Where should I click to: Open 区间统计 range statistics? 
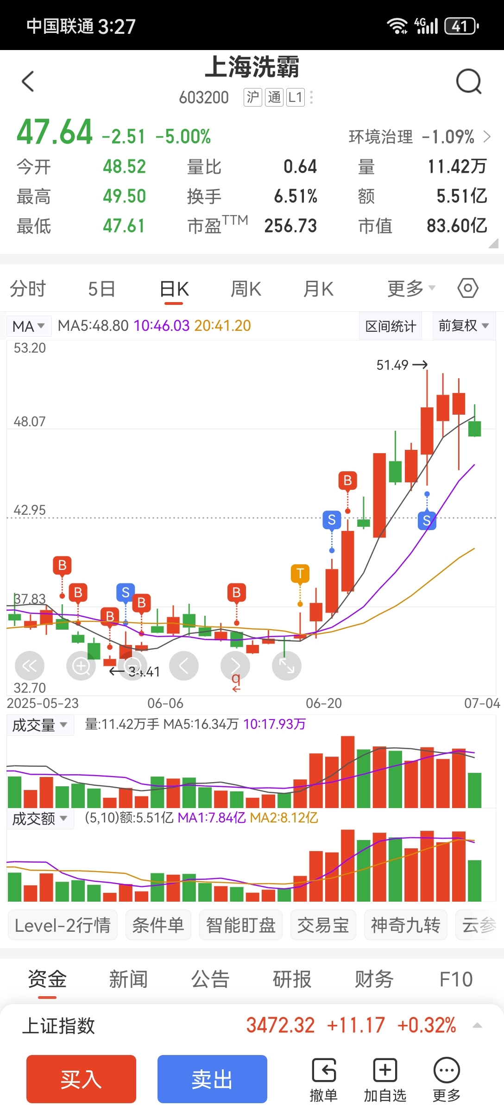point(391,326)
